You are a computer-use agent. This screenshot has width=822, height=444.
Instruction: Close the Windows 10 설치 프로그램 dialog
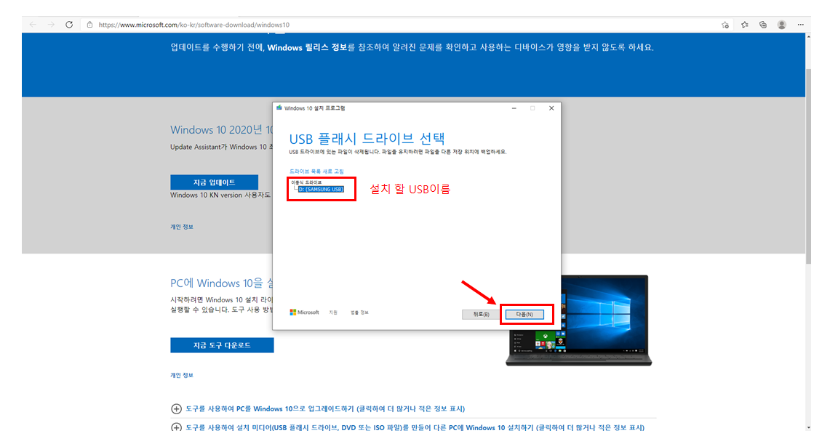pos(551,108)
